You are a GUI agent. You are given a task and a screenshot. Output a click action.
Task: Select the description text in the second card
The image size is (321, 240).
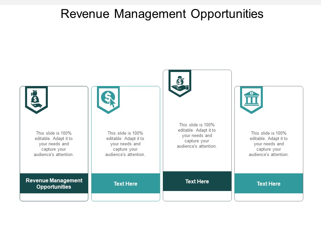coord(125,144)
